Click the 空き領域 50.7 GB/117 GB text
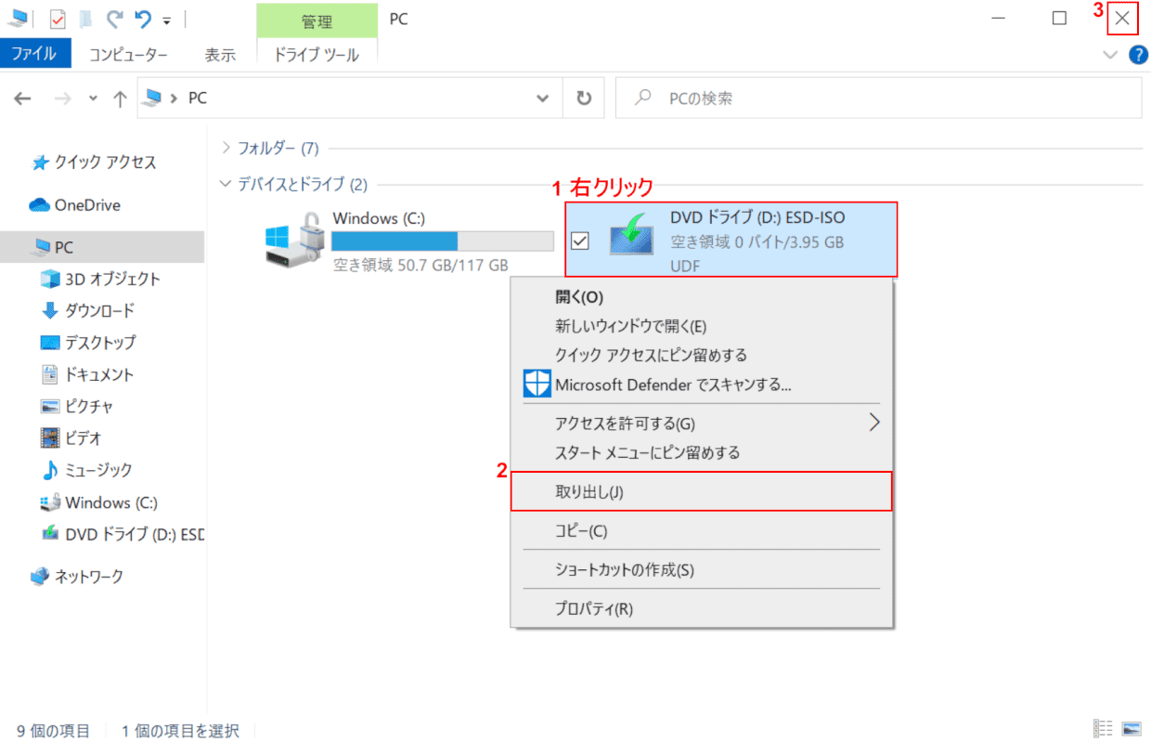 pos(420,265)
